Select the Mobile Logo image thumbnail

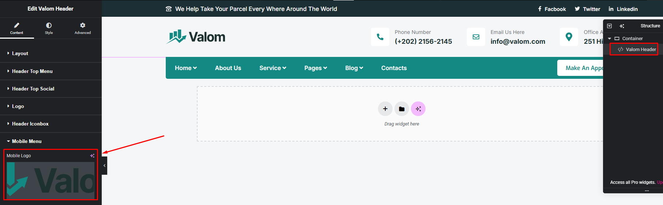(x=50, y=180)
